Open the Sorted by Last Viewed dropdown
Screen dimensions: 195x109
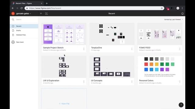(x=173, y=19)
